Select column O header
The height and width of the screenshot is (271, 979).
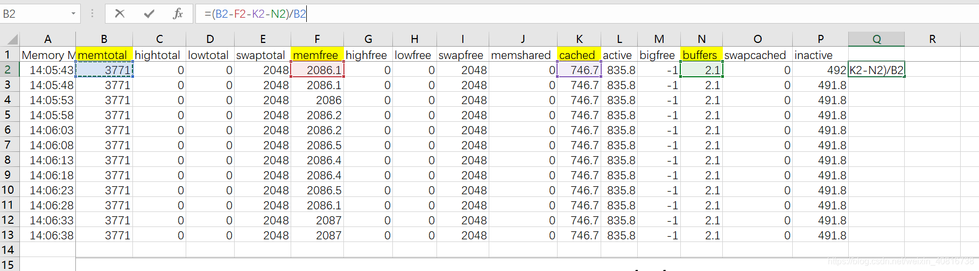(x=758, y=39)
